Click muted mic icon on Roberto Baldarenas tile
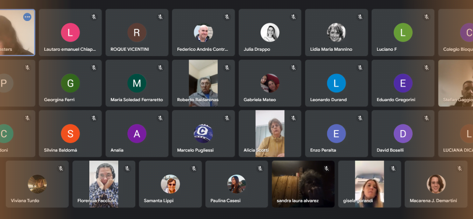Image resolution: width=473 pixels, height=219 pixels. (x=227, y=67)
